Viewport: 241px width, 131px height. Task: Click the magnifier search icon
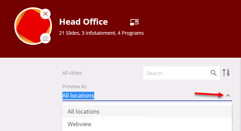click(x=213, y=73)
